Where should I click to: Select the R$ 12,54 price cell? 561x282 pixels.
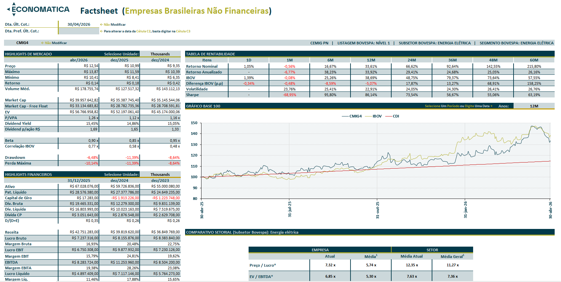pyautogui.click(x=79, y=66)
